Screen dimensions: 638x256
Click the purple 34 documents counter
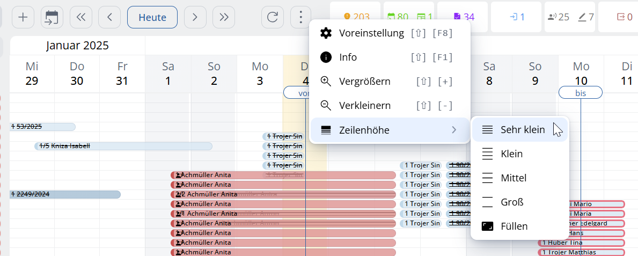pyautogui.click(x=463, y=17)
